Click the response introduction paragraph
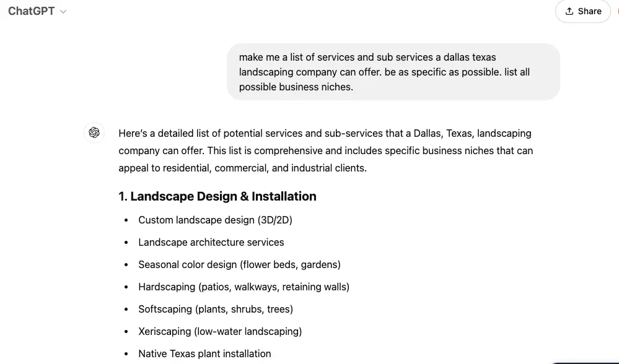Image resolution: width=619 pixels, height=364 pixels. coord(325,150)
